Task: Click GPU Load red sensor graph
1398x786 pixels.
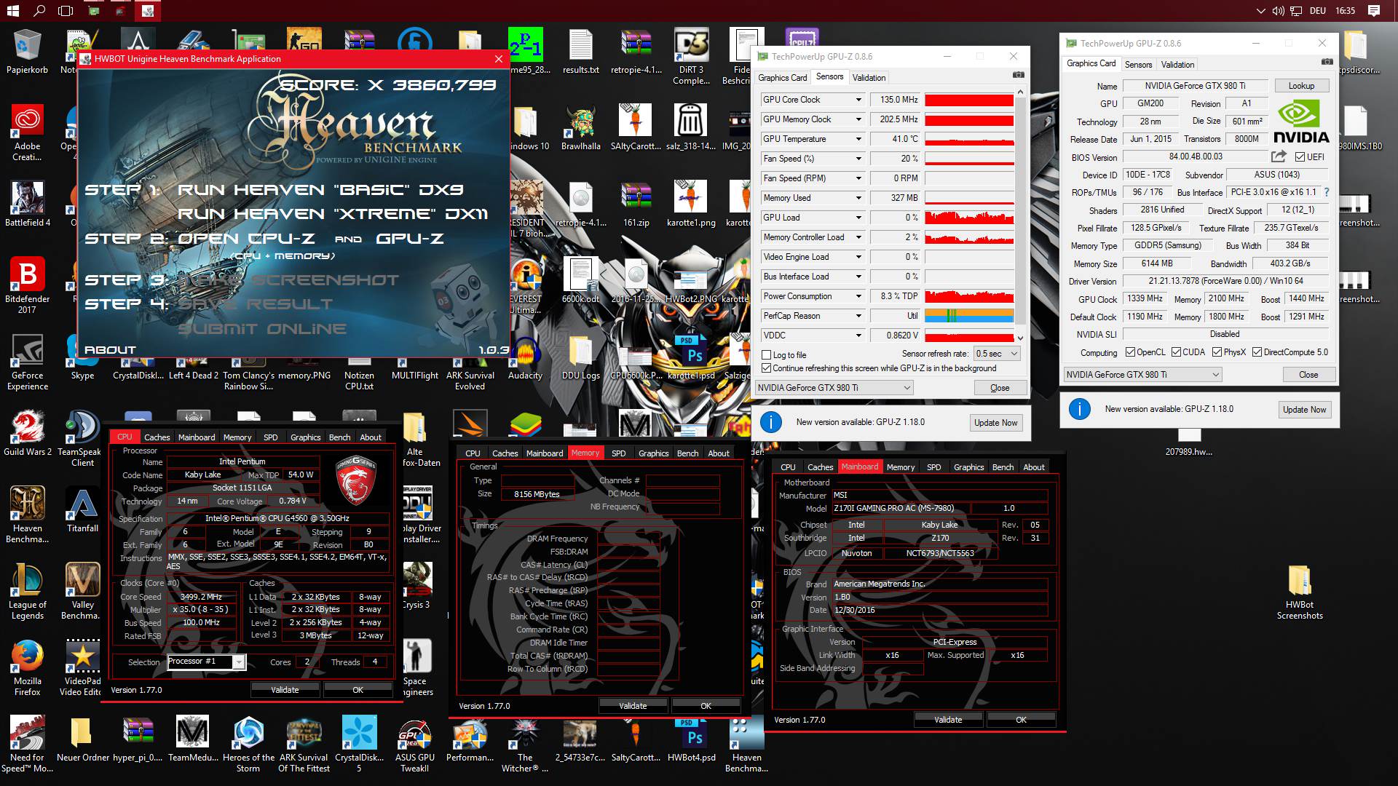Action: (x=969, y=218)
